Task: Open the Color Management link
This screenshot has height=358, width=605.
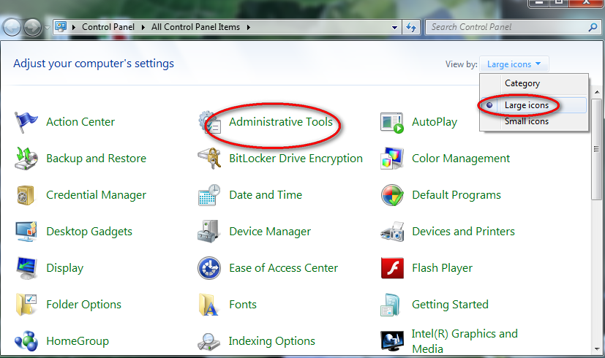Action: pyautogui.click(x=461, y=159)
